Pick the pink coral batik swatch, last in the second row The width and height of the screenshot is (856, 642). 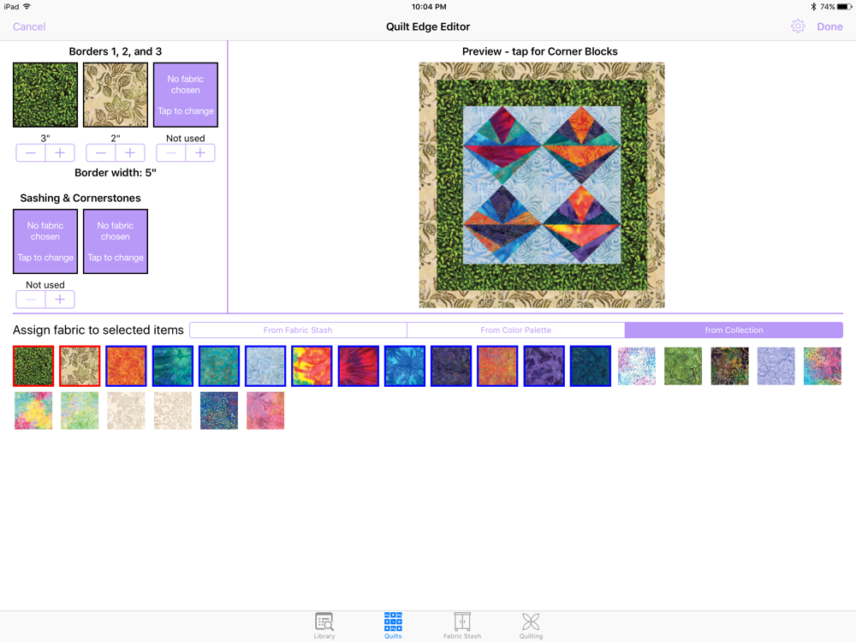[265, 411]
